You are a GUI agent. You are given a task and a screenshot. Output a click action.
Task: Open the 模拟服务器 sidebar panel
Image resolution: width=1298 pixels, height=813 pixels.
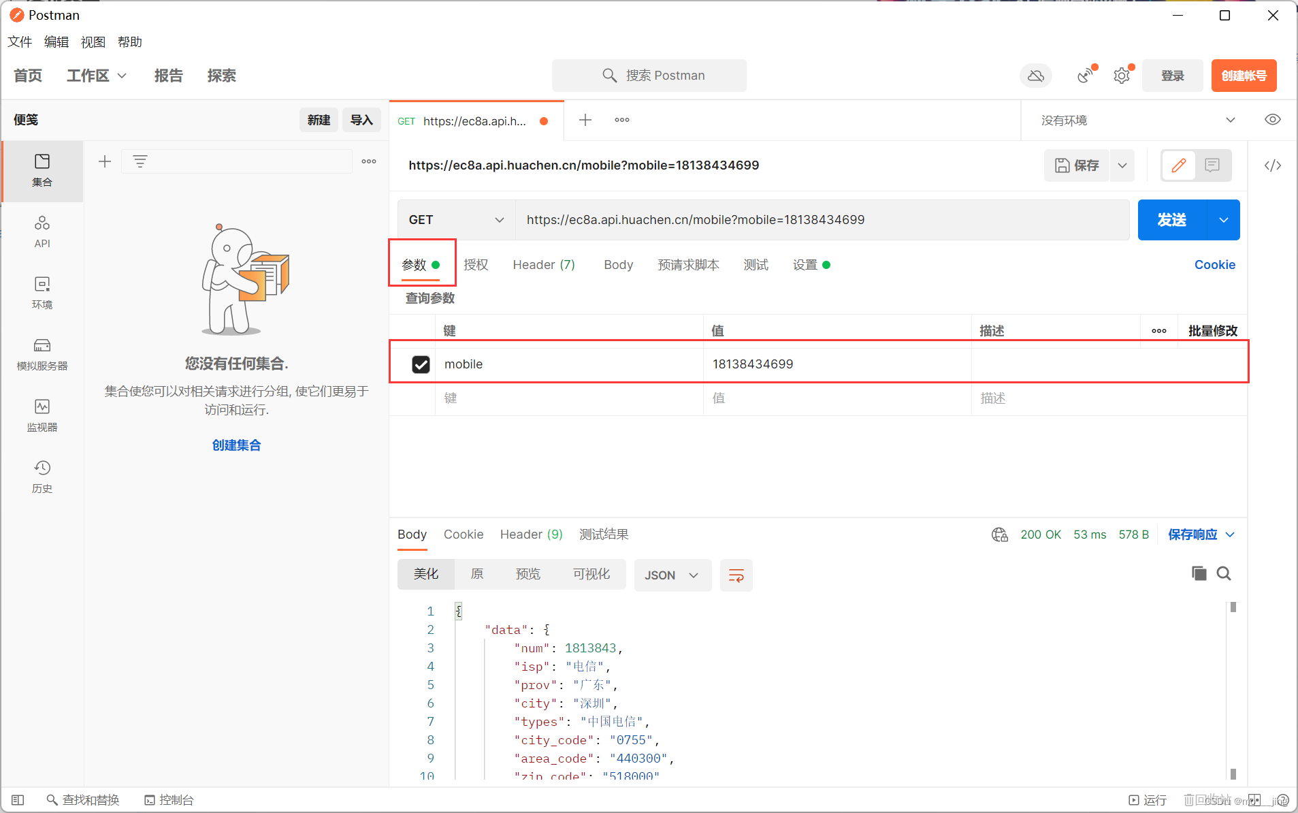pos(42,353)
